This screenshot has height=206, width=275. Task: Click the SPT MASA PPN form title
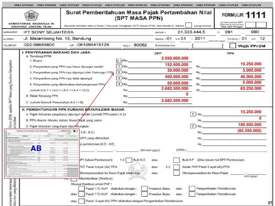[139, 15]
